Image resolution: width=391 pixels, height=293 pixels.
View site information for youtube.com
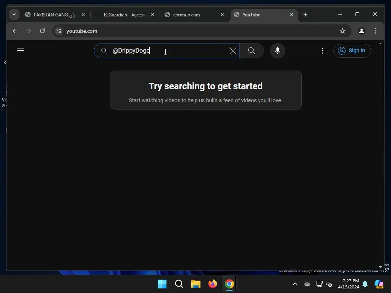[x=59, y=31]
